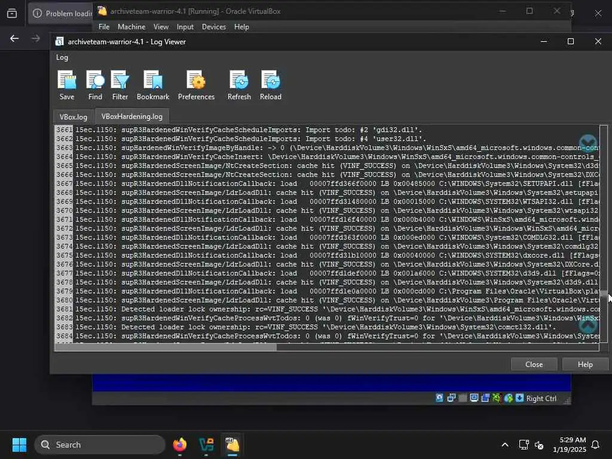Click the shared folders status bar icon
The width and height of the screenshot is (612, 459).
(485, 397)
